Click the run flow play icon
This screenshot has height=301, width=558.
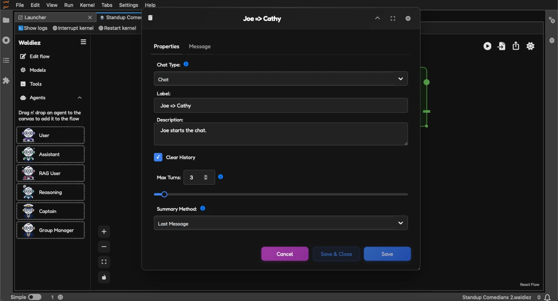click(487, 46)
